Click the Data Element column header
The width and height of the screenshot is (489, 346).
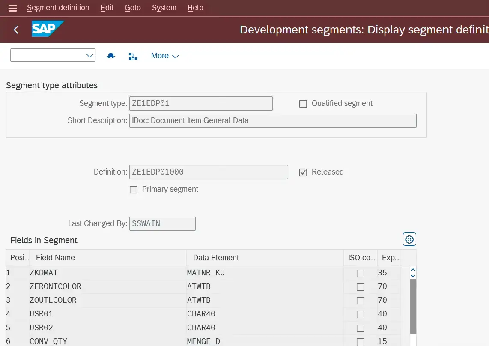pos(216,258)
